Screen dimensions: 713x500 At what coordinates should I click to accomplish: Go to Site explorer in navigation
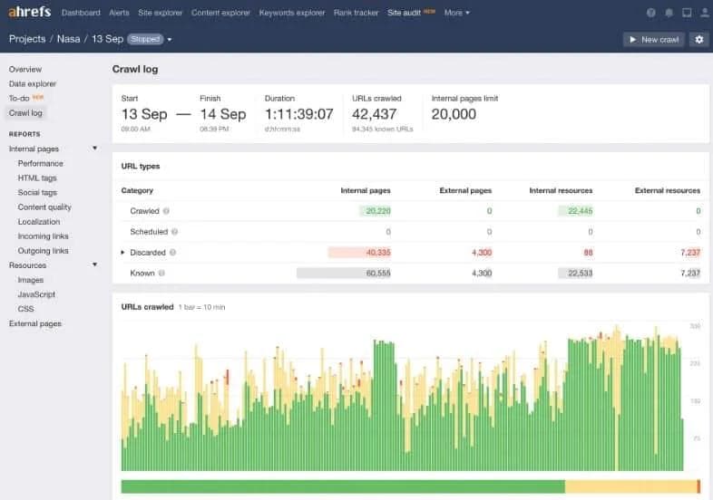tap(161, 13)
